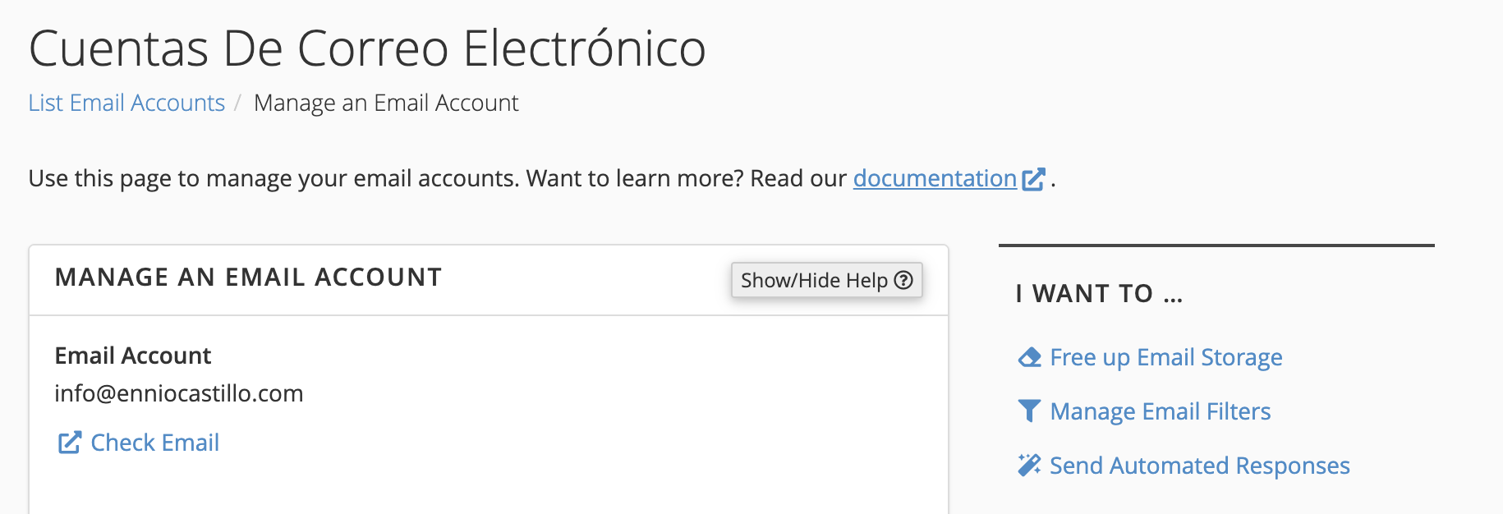Click the Cuentas De Correo Electrónico page title
This screenshot has height=514, width=1503.
(367, 48)
